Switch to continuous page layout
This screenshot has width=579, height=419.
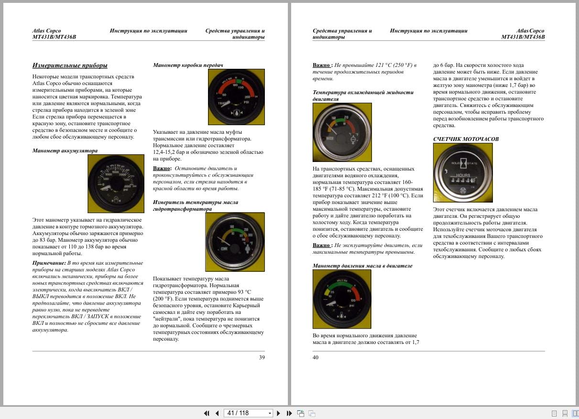pyautogui.click(x=565, y=413)
